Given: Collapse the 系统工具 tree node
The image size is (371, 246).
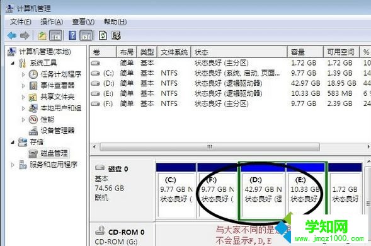Looking at the screenshot, I should tap(13, 63).
